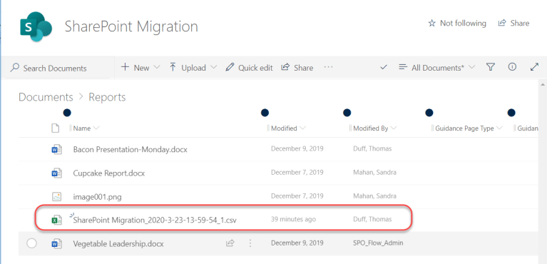
Task: Click the Share button in site header
Action: pyautogui.click(x=513, y=23)
